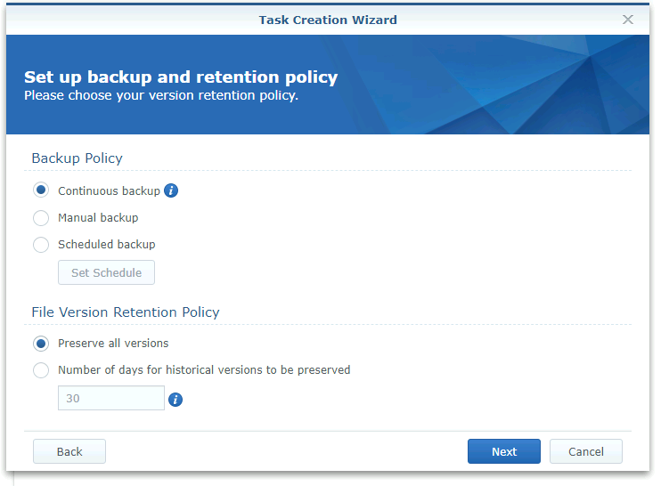Click the 'Task Creation Wizard' title bar text
Viewport: 669px width, 486px height.
328,20
